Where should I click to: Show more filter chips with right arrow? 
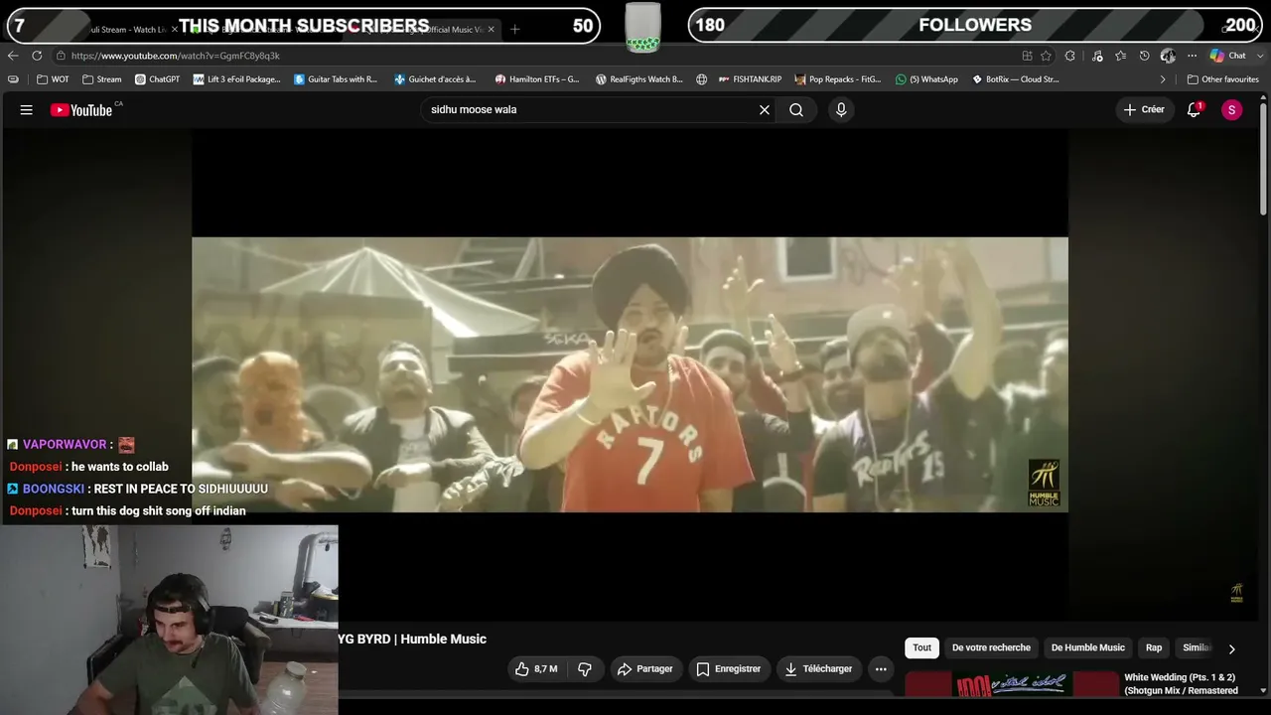[x=1231, y=648]
